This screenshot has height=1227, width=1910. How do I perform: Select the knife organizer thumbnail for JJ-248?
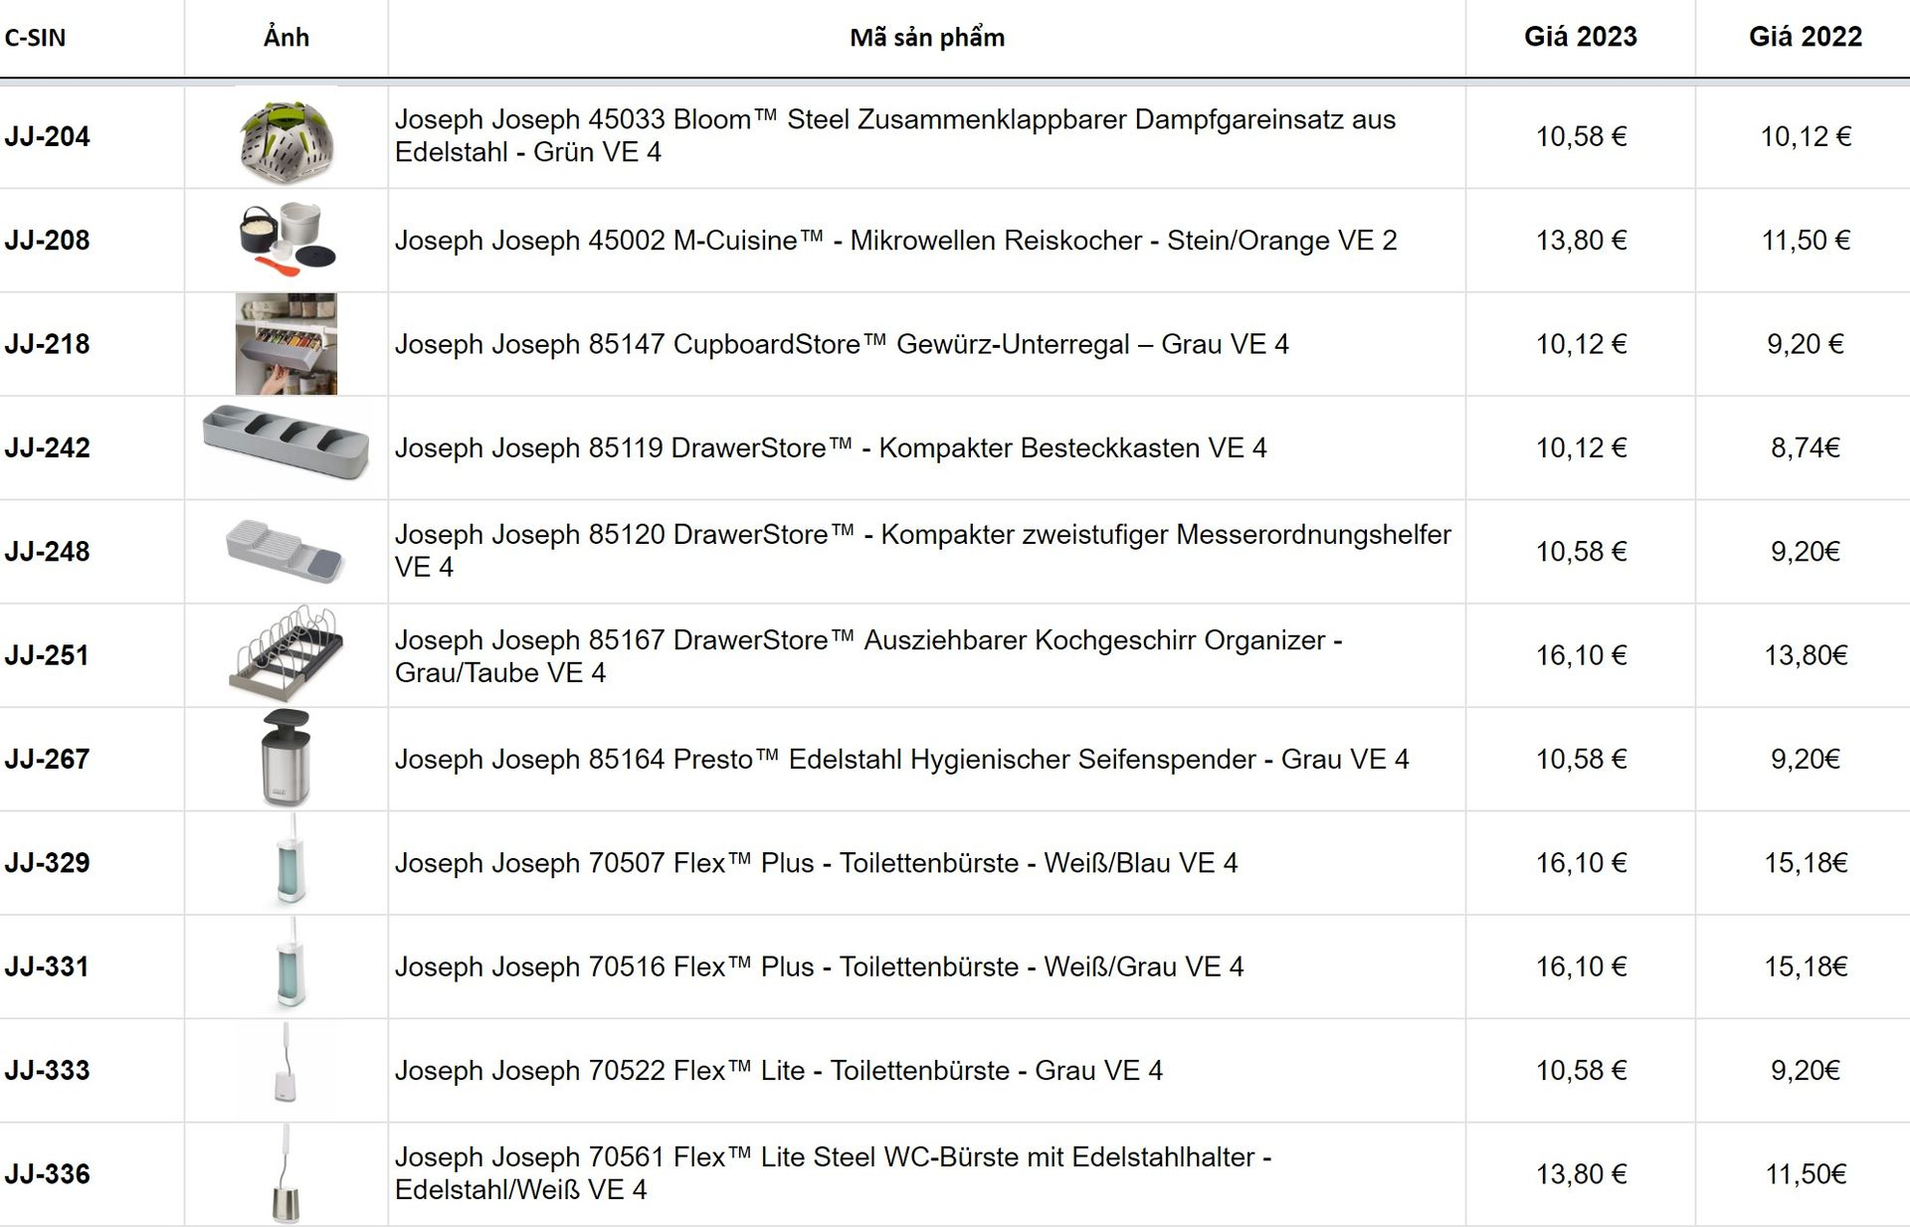pos(286,550)
